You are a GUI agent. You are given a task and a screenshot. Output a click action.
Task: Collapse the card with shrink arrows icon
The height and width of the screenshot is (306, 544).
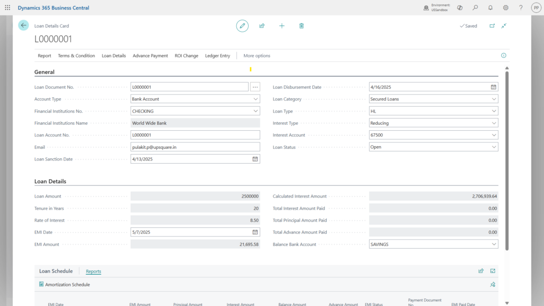504,25
